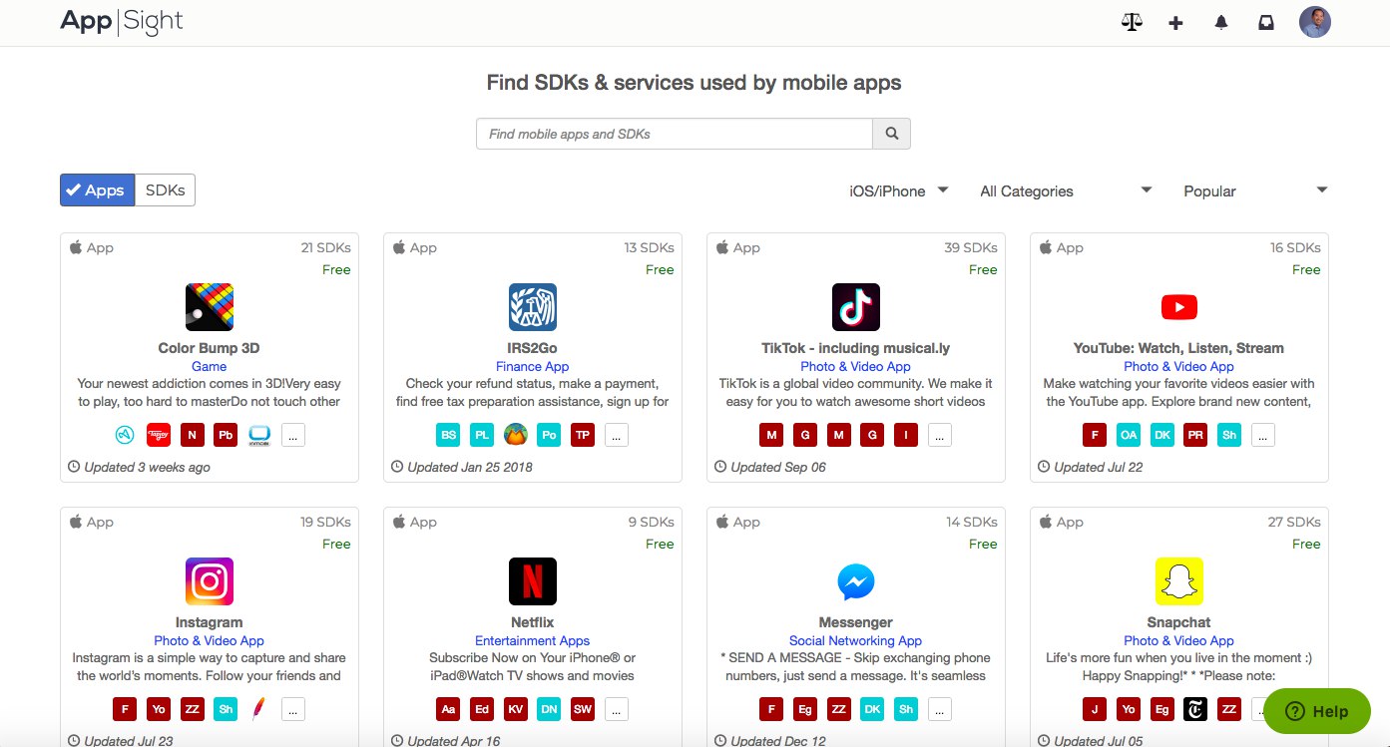
Task: Expand more SDKs (...) under IRS2Go
Action: pos(617,435)
